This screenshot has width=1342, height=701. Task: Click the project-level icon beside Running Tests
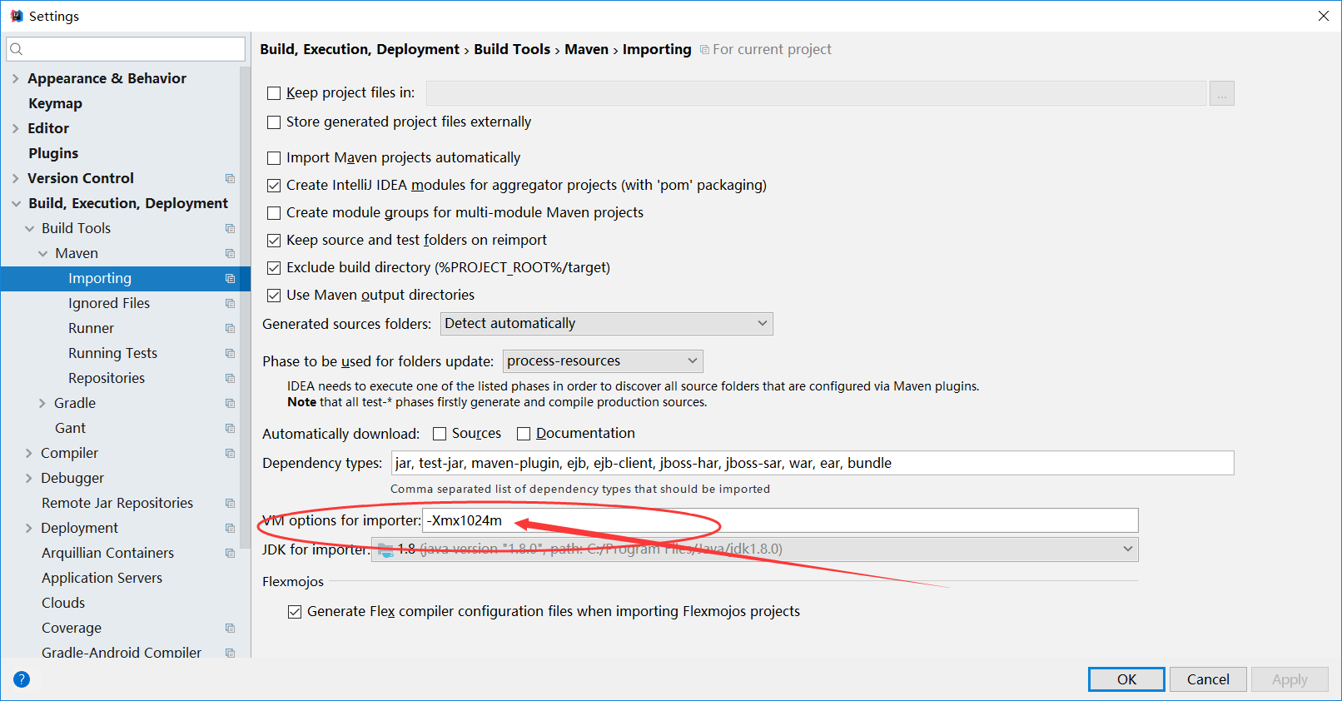(x=230, y=353)
